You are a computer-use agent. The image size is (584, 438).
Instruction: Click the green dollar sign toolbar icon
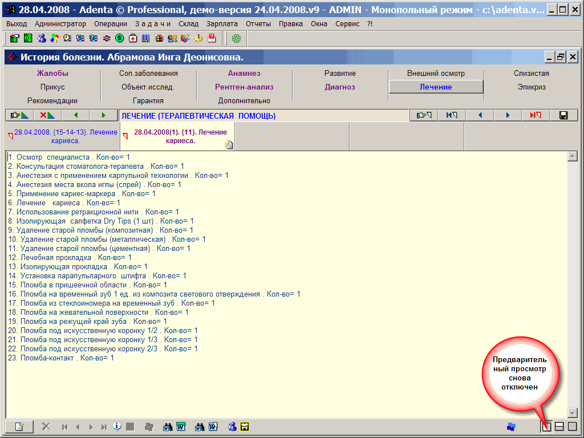click(x=120, y=38)
